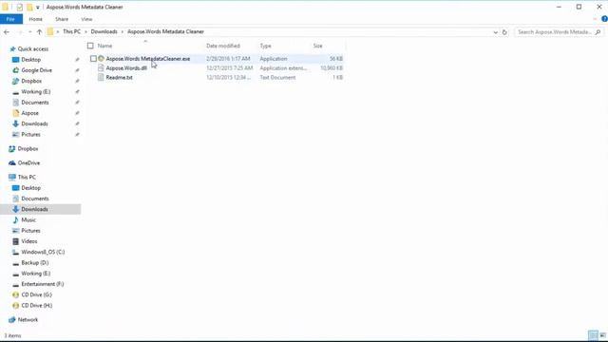Click 'This PC' in address bar
Screen dimensions: 608x342
point(72,31)
